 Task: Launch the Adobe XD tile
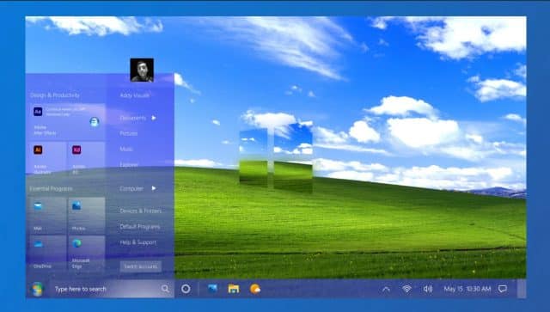86,158
